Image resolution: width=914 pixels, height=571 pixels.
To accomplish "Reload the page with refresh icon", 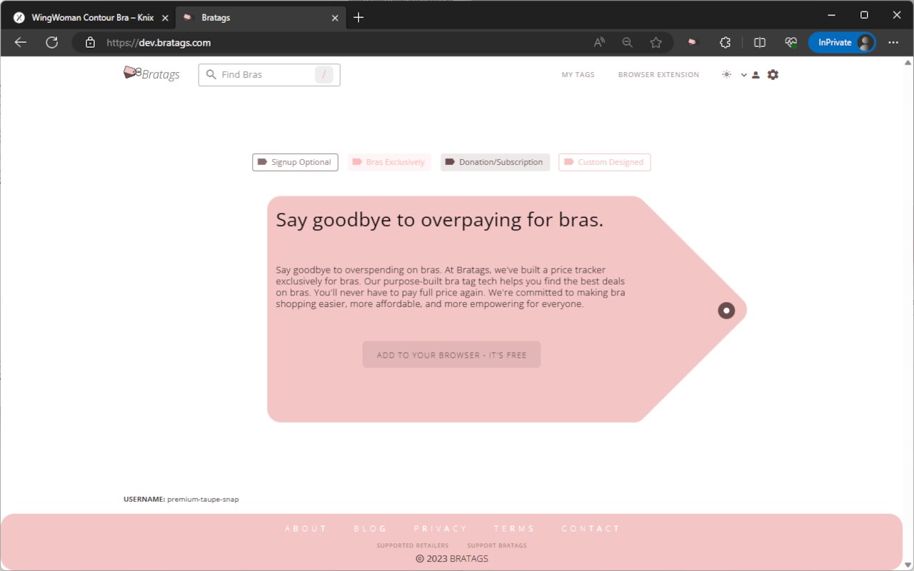I will (51, 42).
